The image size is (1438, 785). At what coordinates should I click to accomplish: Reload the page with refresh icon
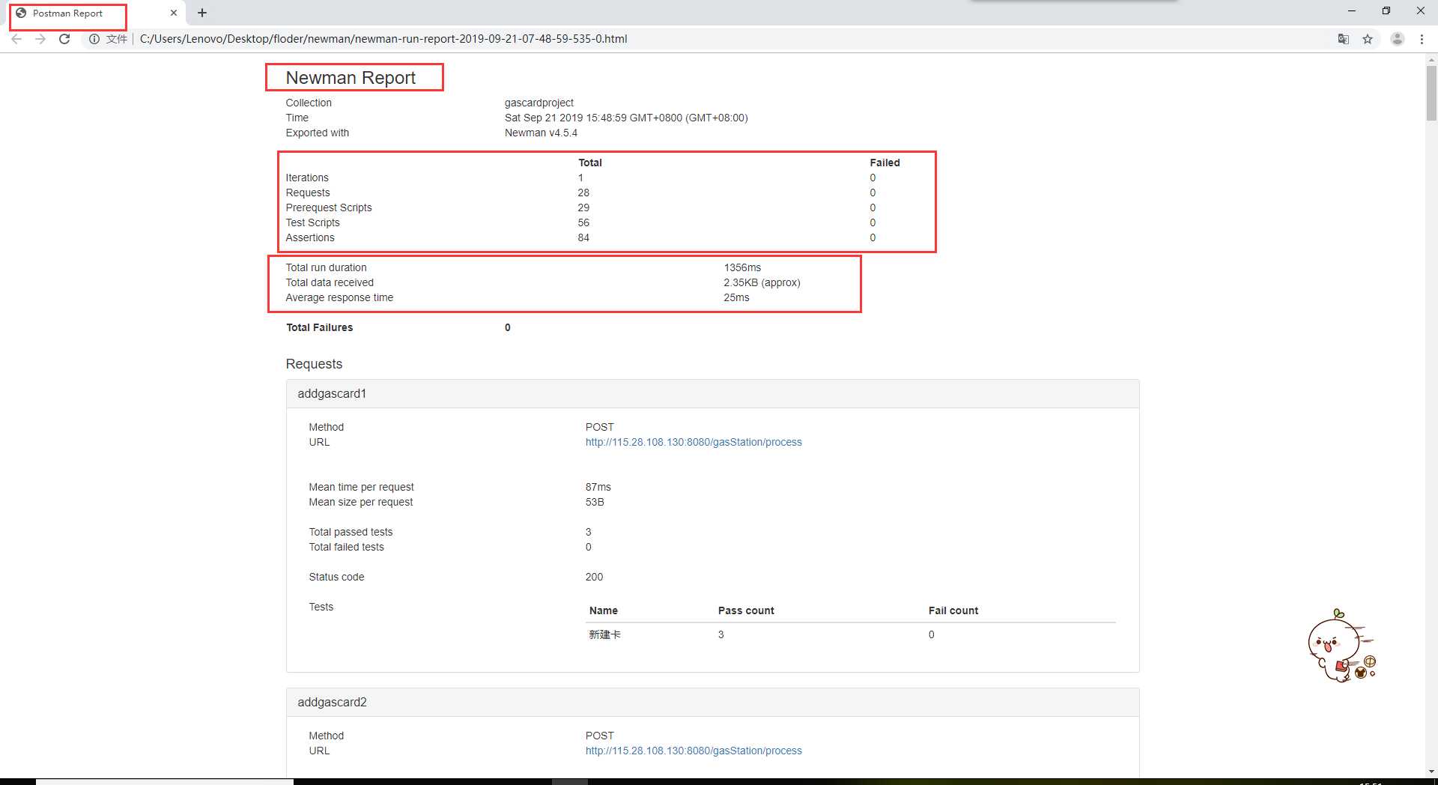tap(64, 39)
